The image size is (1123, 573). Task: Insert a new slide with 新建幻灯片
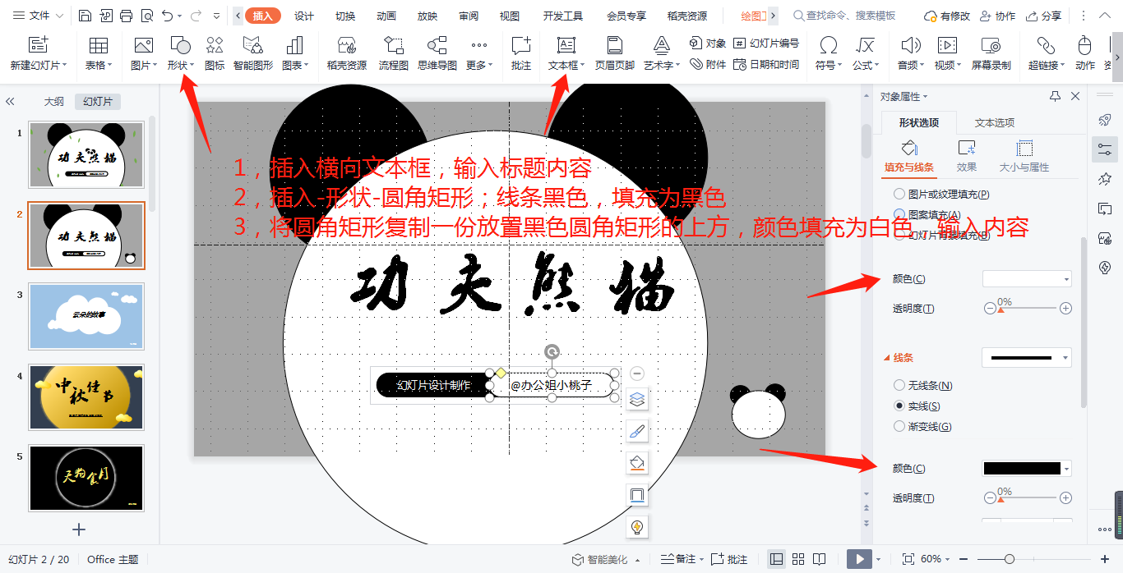coord(38,54)
